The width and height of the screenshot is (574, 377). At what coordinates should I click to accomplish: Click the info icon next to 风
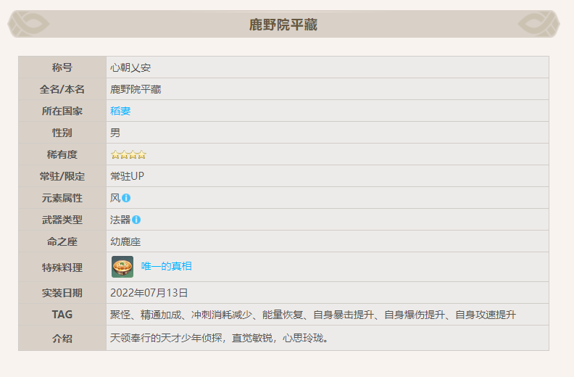coord(126,198)
